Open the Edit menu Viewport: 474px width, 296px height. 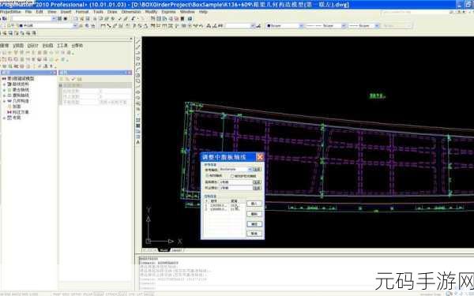pos(39,12)
